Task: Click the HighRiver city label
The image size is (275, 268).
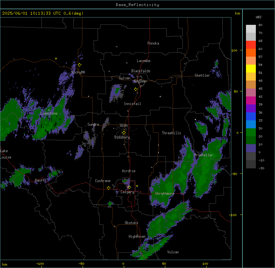Action: pyautogui.click(x=137, y=236)
